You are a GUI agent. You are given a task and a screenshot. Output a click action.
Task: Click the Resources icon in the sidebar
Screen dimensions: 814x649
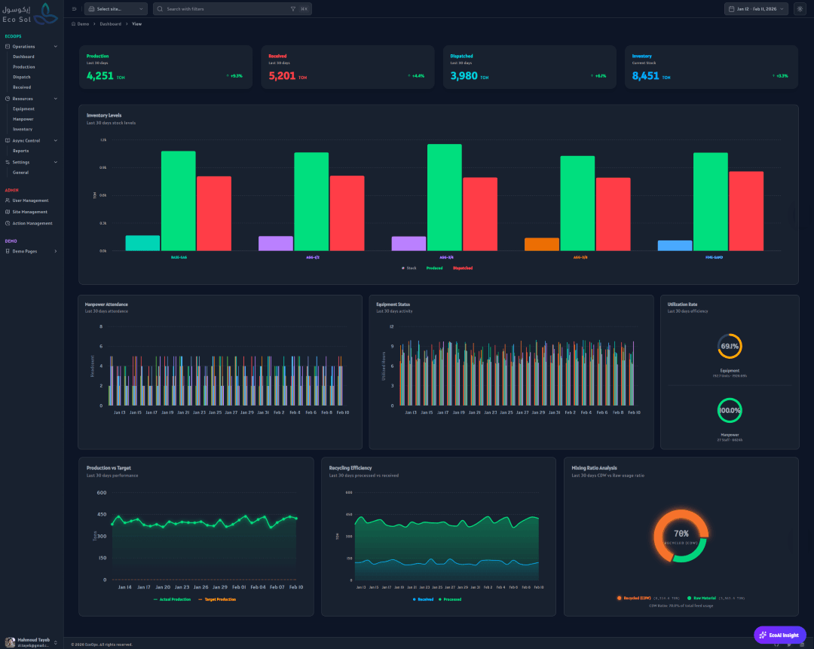(7, 99)
